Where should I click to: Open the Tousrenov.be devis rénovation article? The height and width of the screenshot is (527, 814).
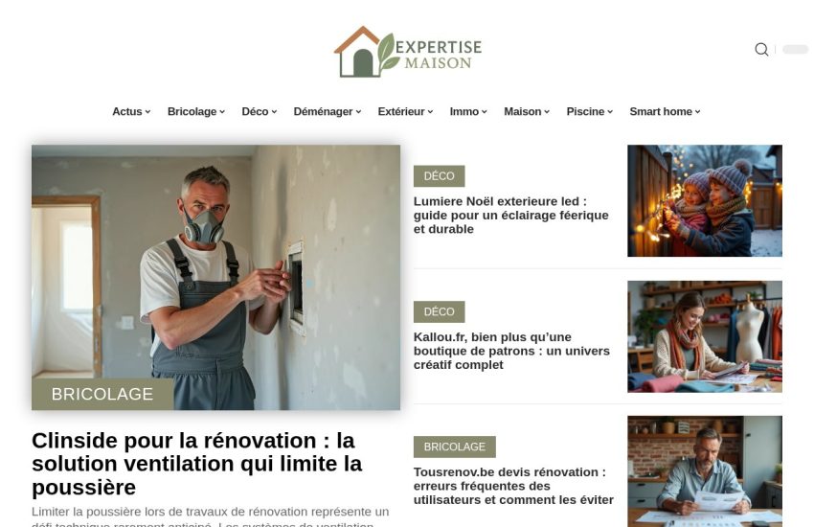tap(513, 486)
